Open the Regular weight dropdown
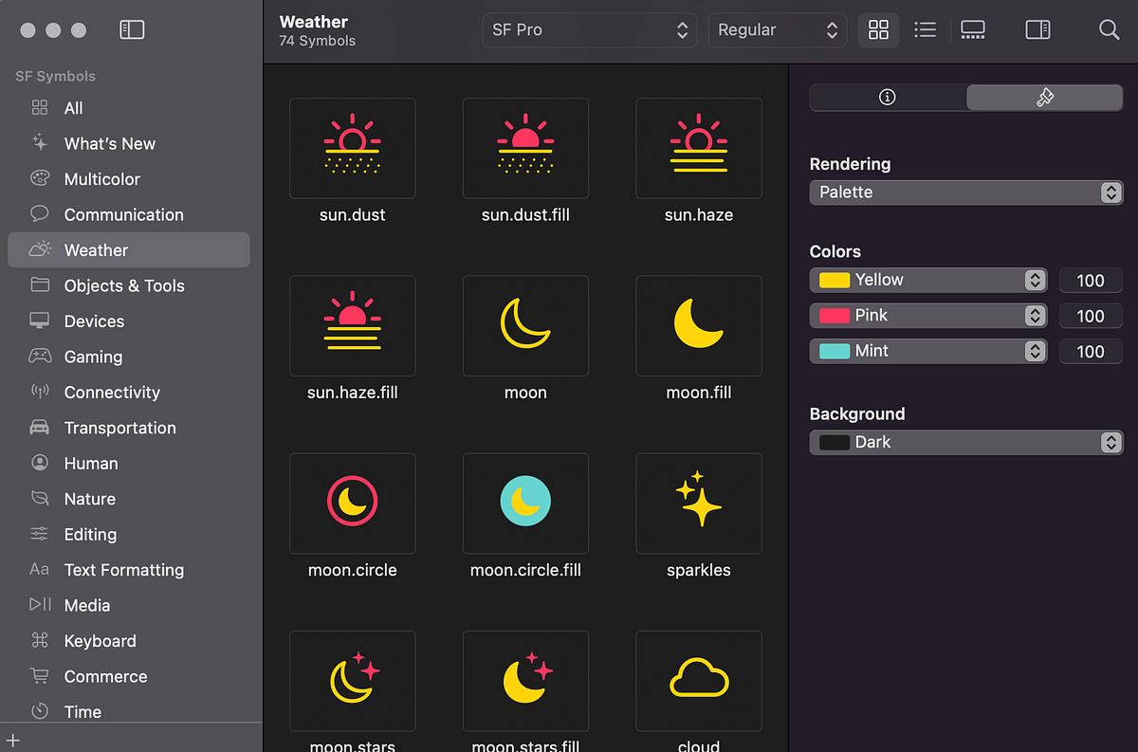1138x752 pixels. click(x=777, y=29)
